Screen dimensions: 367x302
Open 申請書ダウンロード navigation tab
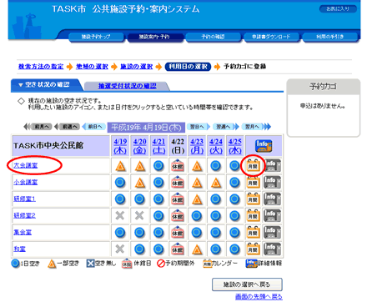pos(271,37)
